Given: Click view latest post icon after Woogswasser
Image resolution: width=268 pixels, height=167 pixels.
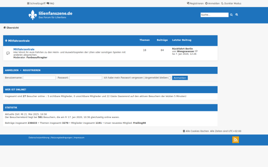Looking at the screenshot, I should pyautogui.click(x=197, y=51).
